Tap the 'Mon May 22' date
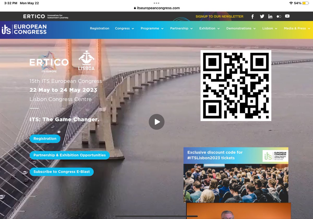The height and width of the screenshot is (219, 313). point(29,3)
